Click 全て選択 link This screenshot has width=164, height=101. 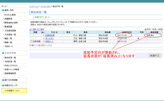tap(33, 29)
